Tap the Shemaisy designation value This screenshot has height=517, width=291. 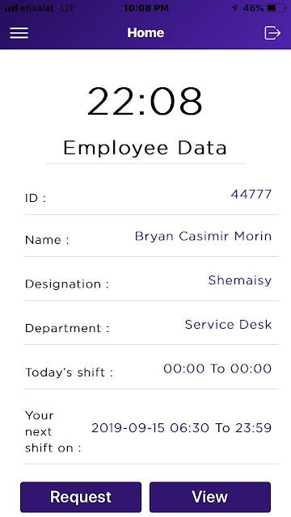(x=240, y=280)
